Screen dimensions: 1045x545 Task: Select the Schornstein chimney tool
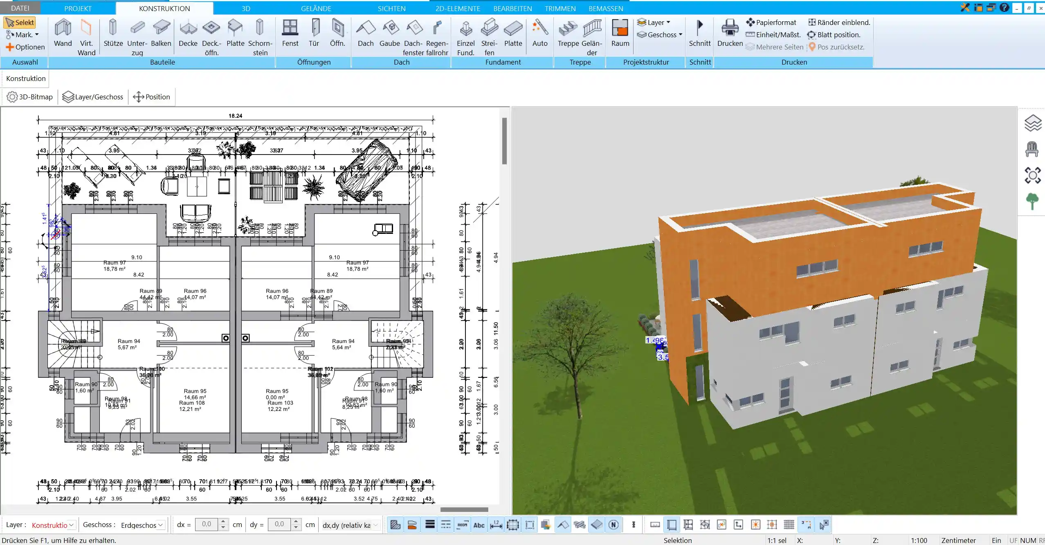click(260, 37)
